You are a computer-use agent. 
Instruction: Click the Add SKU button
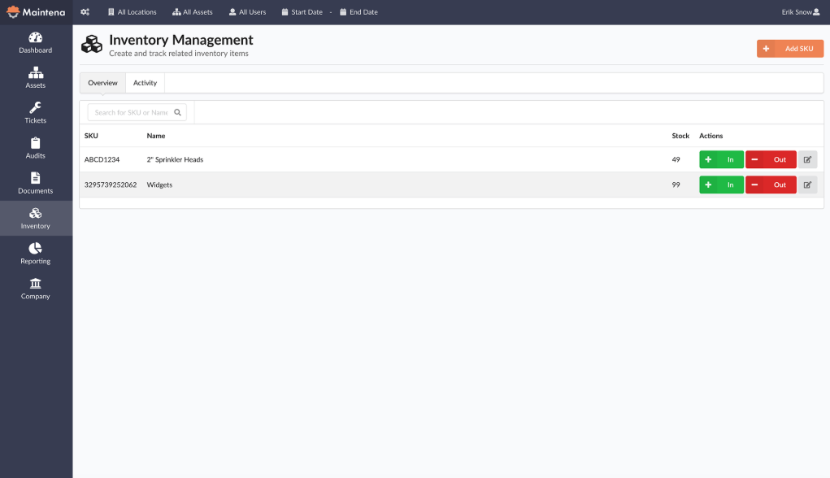[790, 48]
